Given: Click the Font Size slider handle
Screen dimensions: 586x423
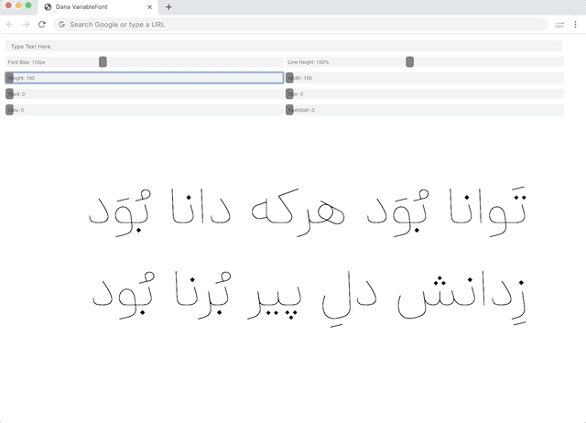Looking at the screenshot, I should pyautogui.click(x=103, y=62).
